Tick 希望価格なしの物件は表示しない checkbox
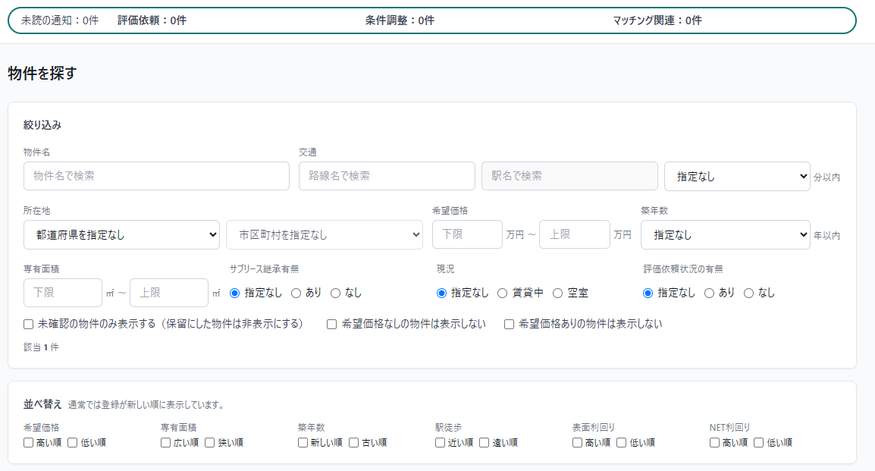875x471 pixels. (332, 324)
